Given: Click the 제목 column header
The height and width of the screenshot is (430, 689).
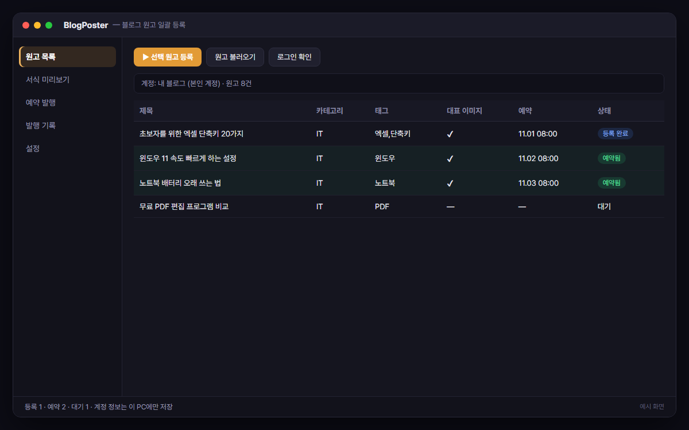Looking at the screenshot, I should pos(146,111).
